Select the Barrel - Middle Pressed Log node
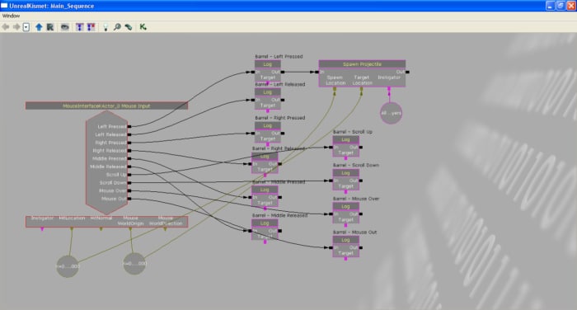This screenshot has width=577, height=310. (265, 196)
